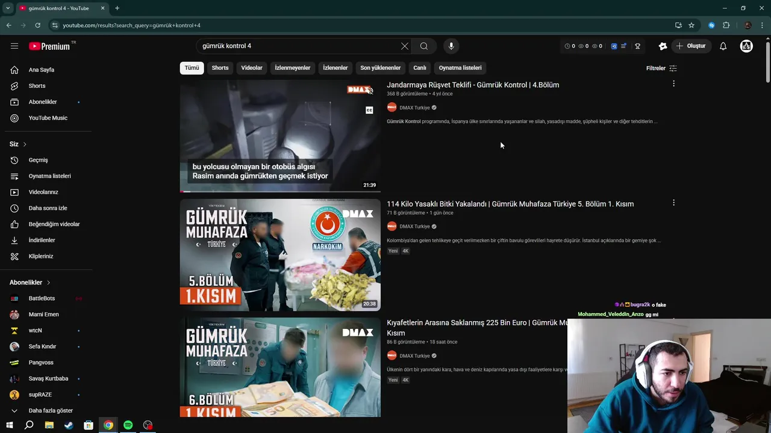Click the blue IQ extension badge
The height and width of the screenshot is (433, 771).
614,46
